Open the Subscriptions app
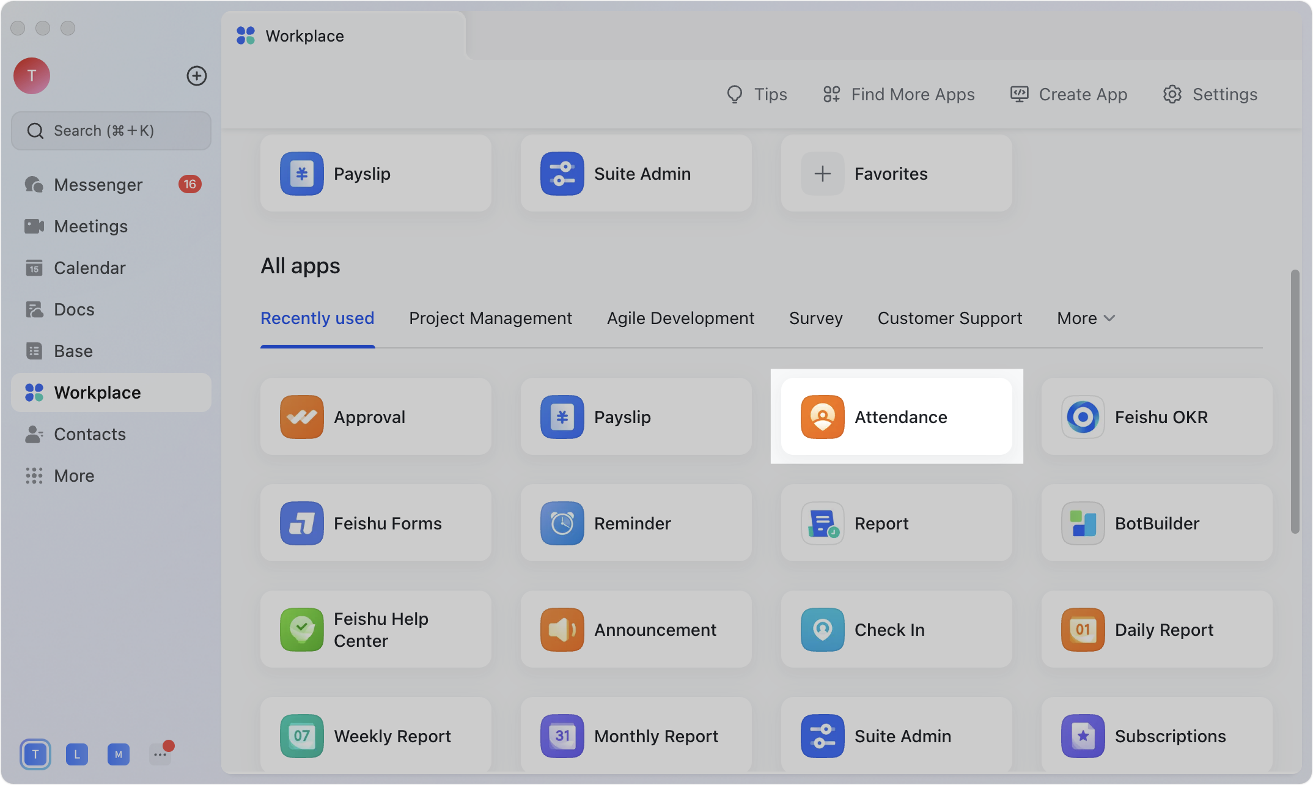 pos(1155,735)
